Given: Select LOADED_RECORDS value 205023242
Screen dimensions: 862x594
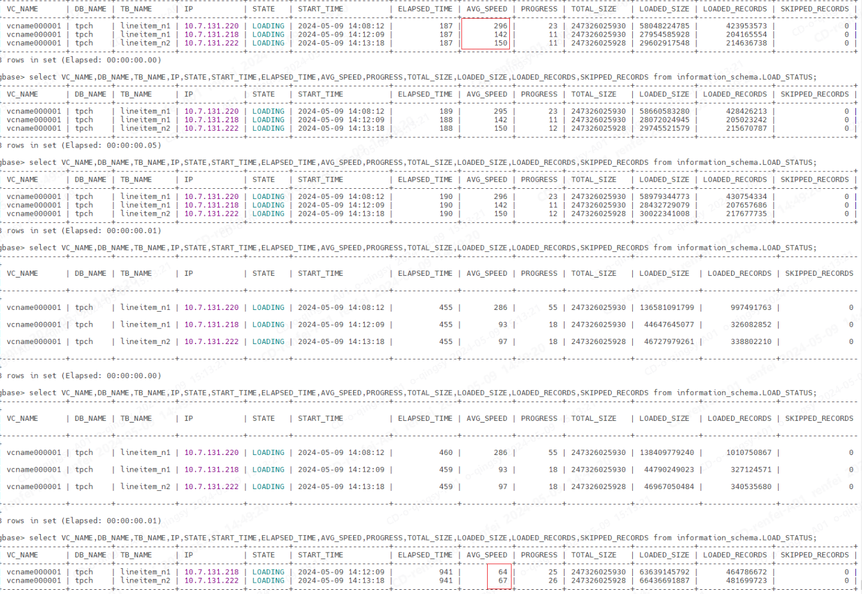Looking at the screenshot, I should (x=746, y=119).
